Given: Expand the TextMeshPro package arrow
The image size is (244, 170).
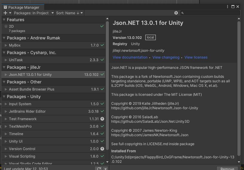Looking at the screenshot, I should coord(6,126).
